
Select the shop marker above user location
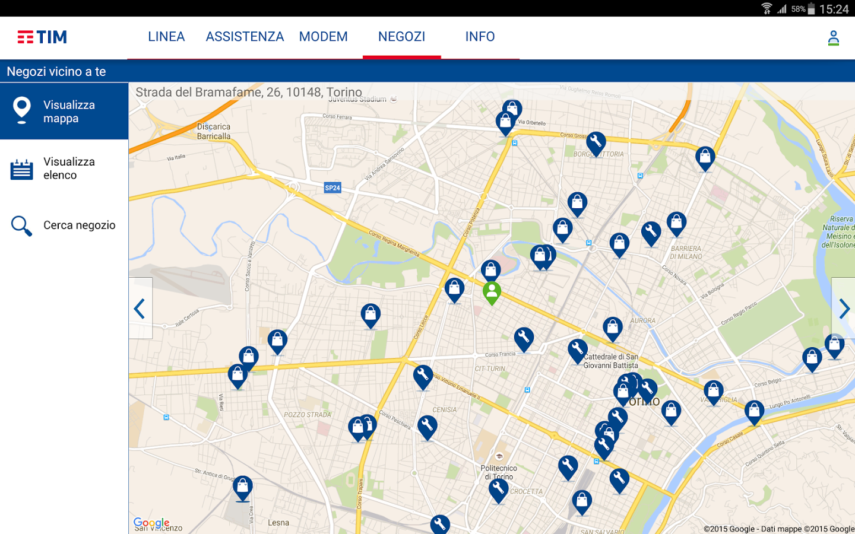click(490, 271)
